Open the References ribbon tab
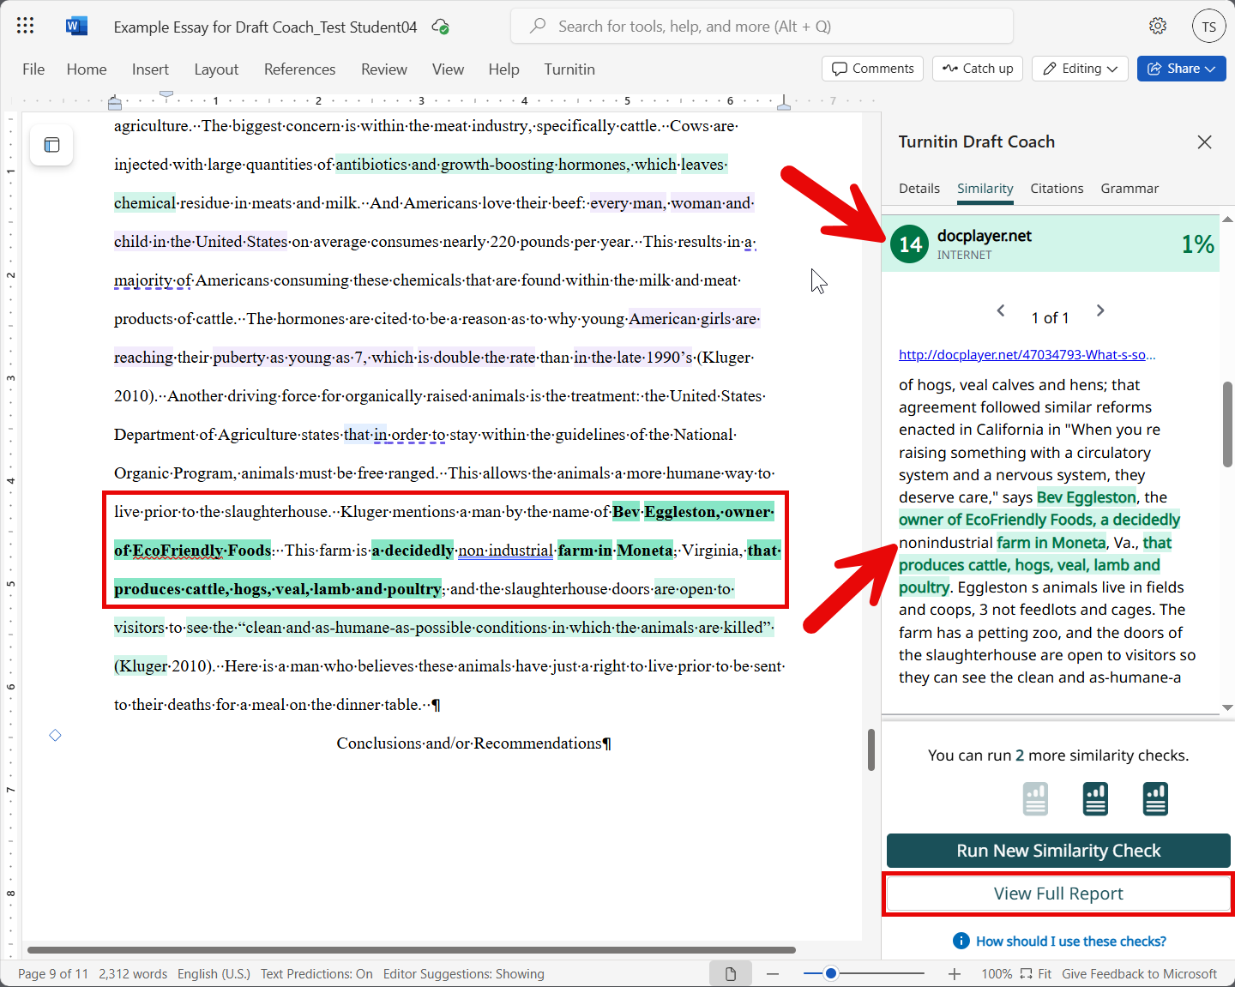1235x987 pixels. coord(299,69)
